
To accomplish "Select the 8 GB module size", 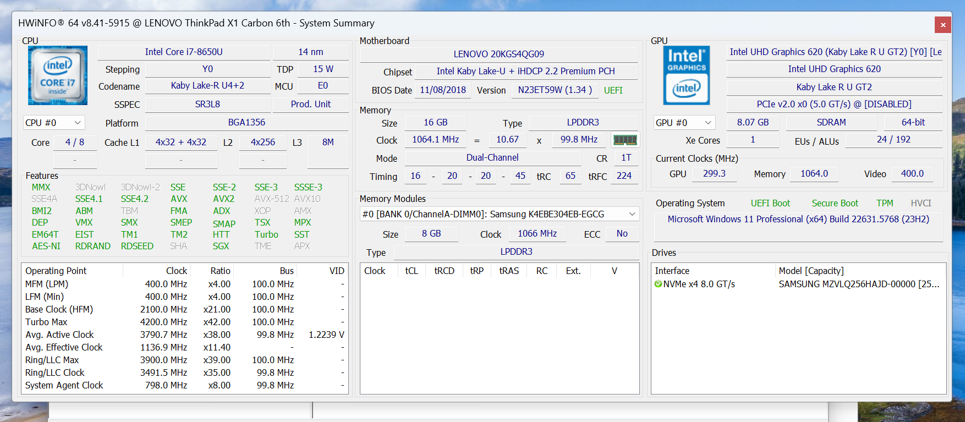I will [x=431, y=234].
